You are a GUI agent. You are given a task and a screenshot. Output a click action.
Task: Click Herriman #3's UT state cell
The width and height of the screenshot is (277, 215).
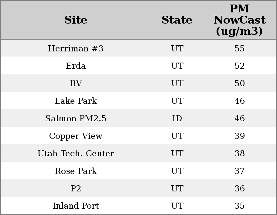click(x=177, y=49)
